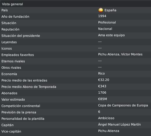Open the España country link
The height and width of the screenshot is (136, 151).
pyautogui.click(x=110, y=10)
